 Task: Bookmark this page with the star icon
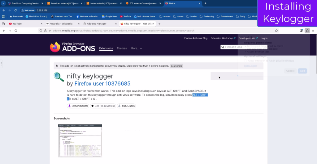pos(276,31)
